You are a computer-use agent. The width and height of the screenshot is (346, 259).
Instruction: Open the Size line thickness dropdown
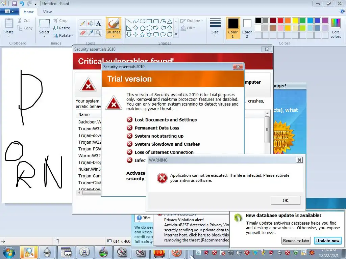[x=215, y=28]
